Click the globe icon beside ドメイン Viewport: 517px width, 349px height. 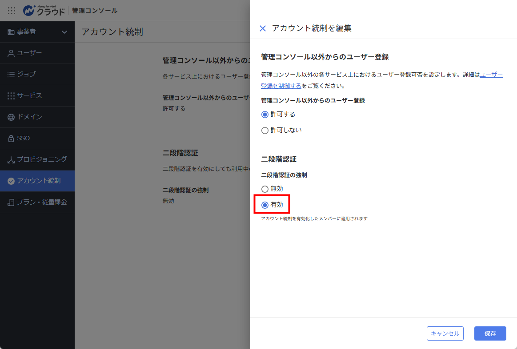point(11,117)
